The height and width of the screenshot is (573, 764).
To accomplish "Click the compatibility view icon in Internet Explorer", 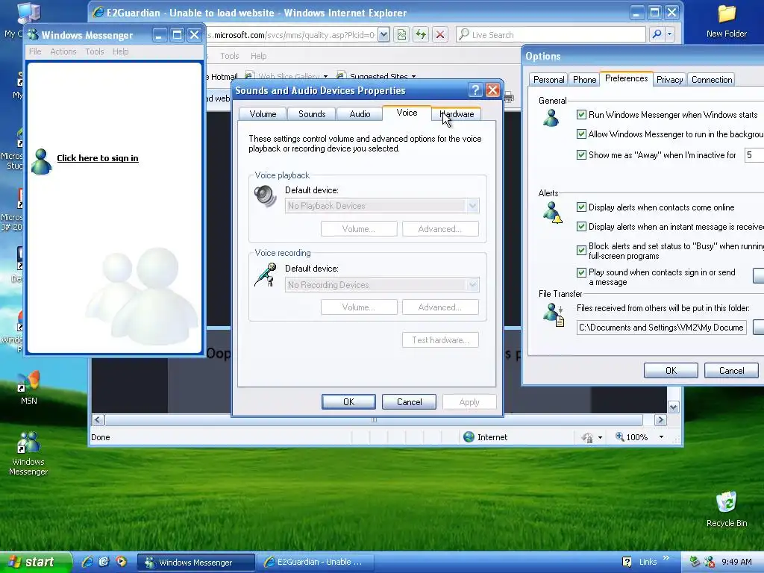I will tap(401, 34).
